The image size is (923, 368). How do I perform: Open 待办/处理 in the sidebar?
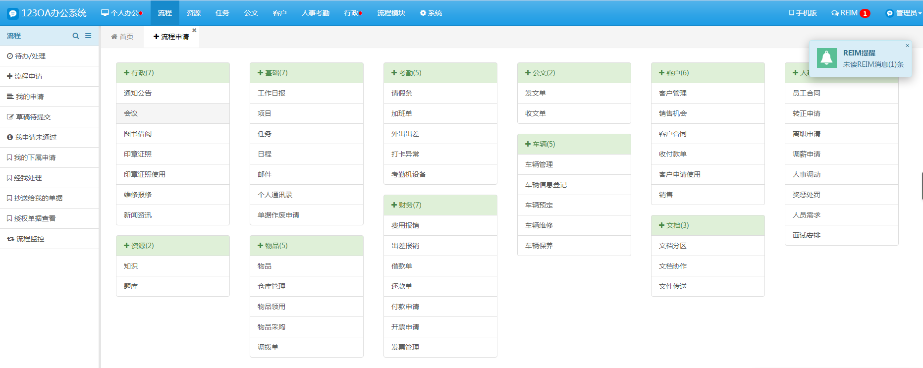pos(30,56)
